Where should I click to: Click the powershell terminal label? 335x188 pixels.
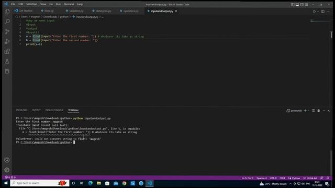(x=294, y=111)
